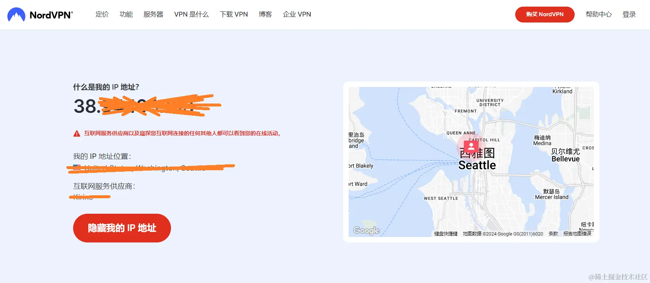Click the 登录 link
Viewport: 650px width, 283px height.
point(629,14)
